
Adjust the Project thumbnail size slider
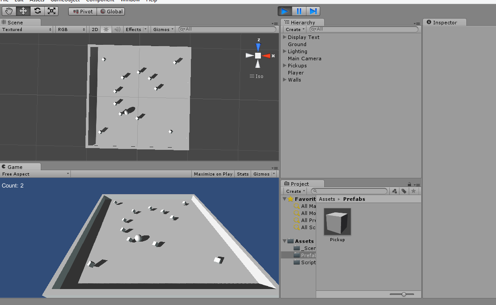click(x=403, y=294)
